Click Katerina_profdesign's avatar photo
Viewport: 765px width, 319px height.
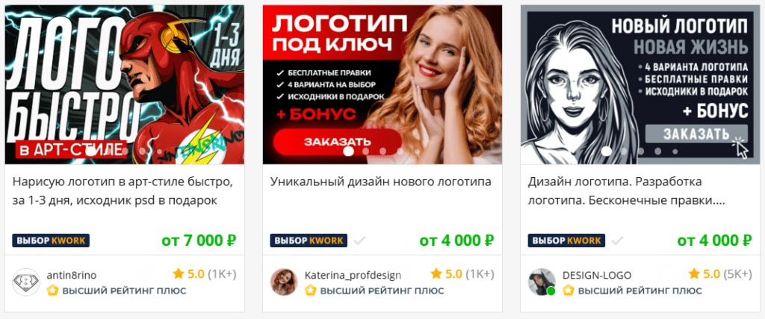pyautogui.click(x=284, y=282)
